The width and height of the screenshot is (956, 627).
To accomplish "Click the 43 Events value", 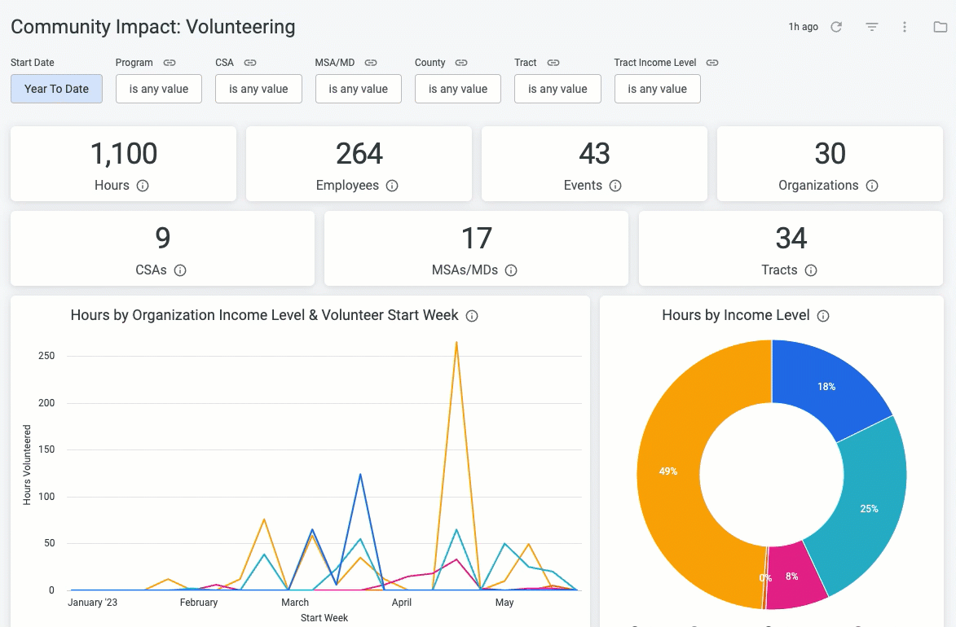I will coord(594,154).
